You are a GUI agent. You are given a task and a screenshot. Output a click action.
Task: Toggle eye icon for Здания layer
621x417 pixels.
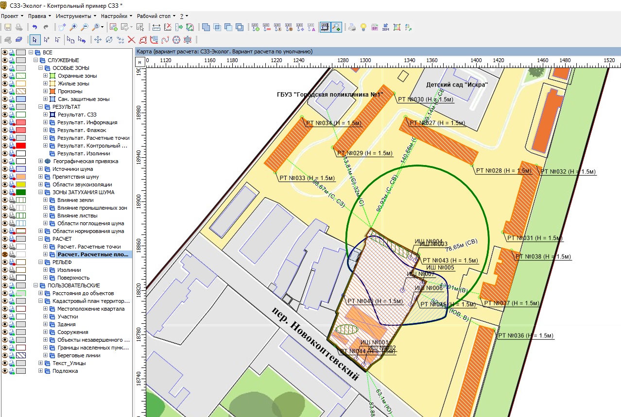coord(5,324)
